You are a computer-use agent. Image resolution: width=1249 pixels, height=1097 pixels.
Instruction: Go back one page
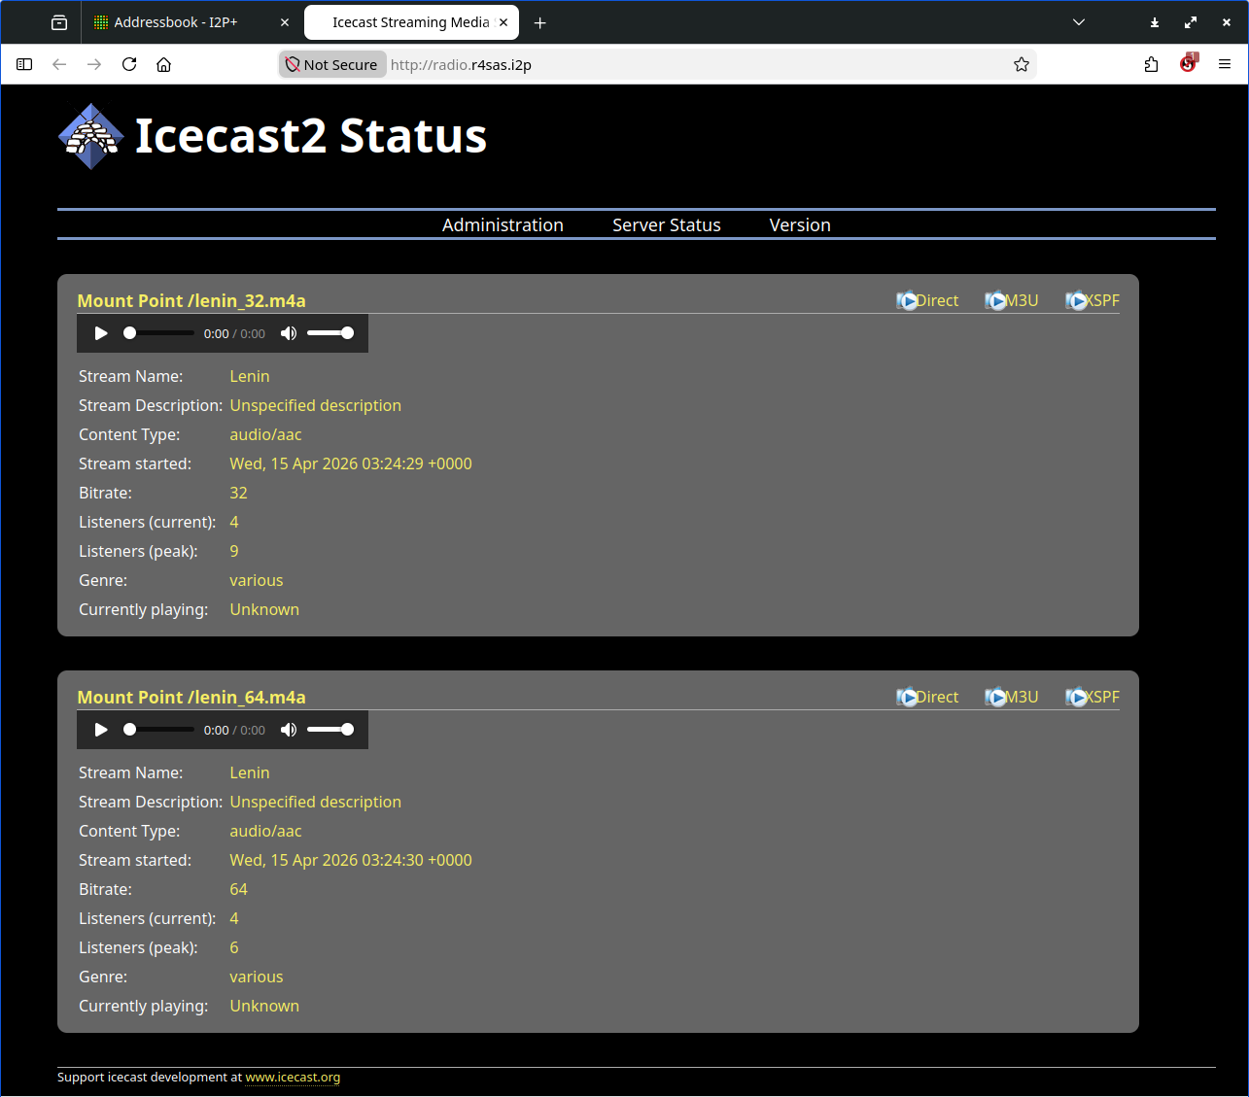[x=59, y=64]
